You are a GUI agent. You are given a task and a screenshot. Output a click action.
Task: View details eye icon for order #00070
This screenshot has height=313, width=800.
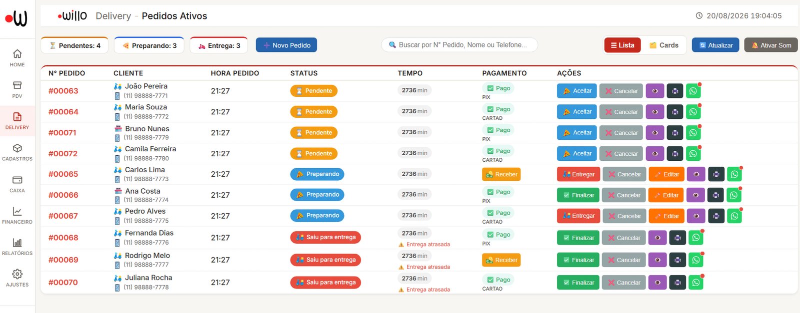[x=657, y=283]
